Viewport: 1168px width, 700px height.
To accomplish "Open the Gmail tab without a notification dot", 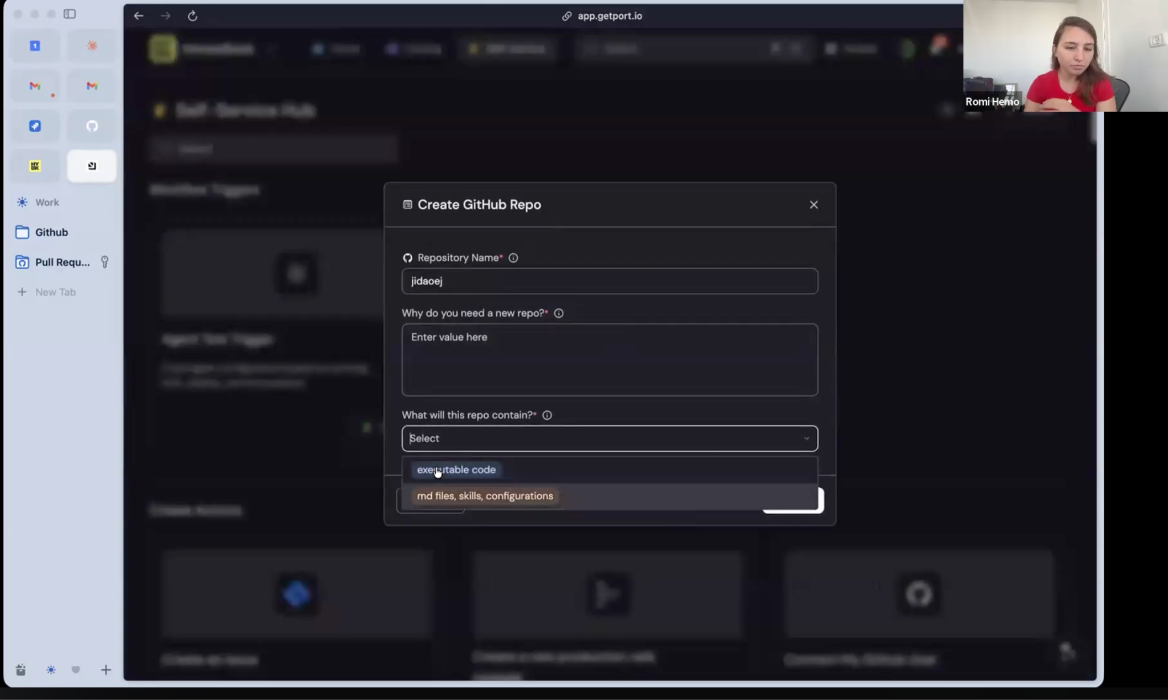I will [x=92, y=86].
